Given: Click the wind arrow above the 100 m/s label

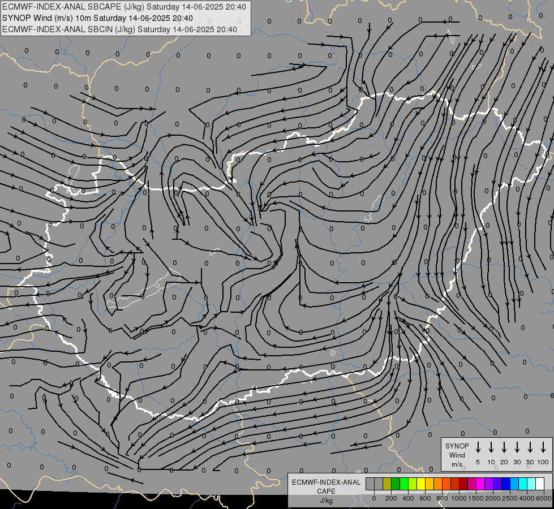Looking at the screenshot, I should [543, 447].
